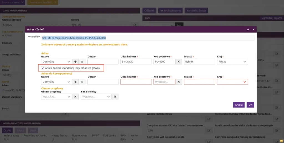
Task: Close the Adres - Zmień dialog
Action: tap(253, 29)
